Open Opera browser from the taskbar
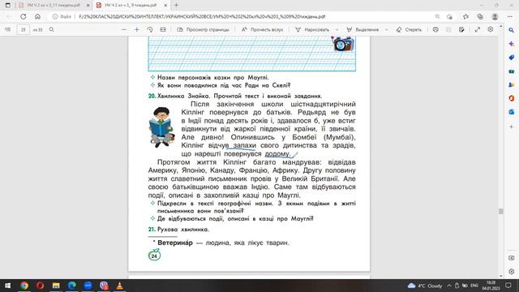Viewport: 519px width, 292px height. 40,286
